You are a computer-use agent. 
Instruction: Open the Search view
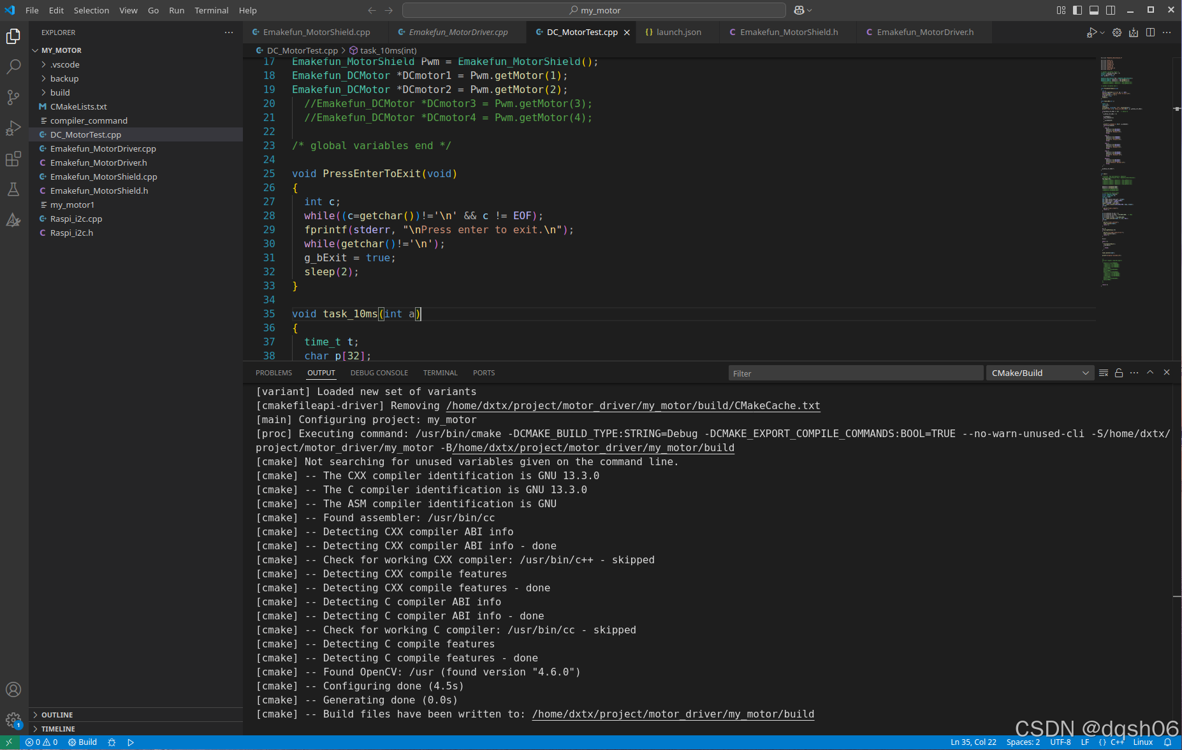pos(13,66)
